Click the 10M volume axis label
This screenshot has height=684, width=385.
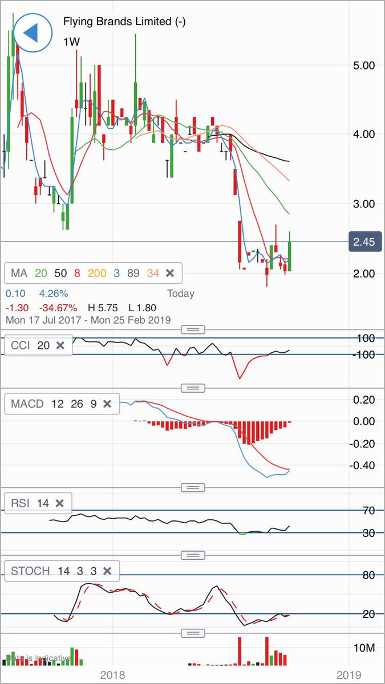[363, 648]
